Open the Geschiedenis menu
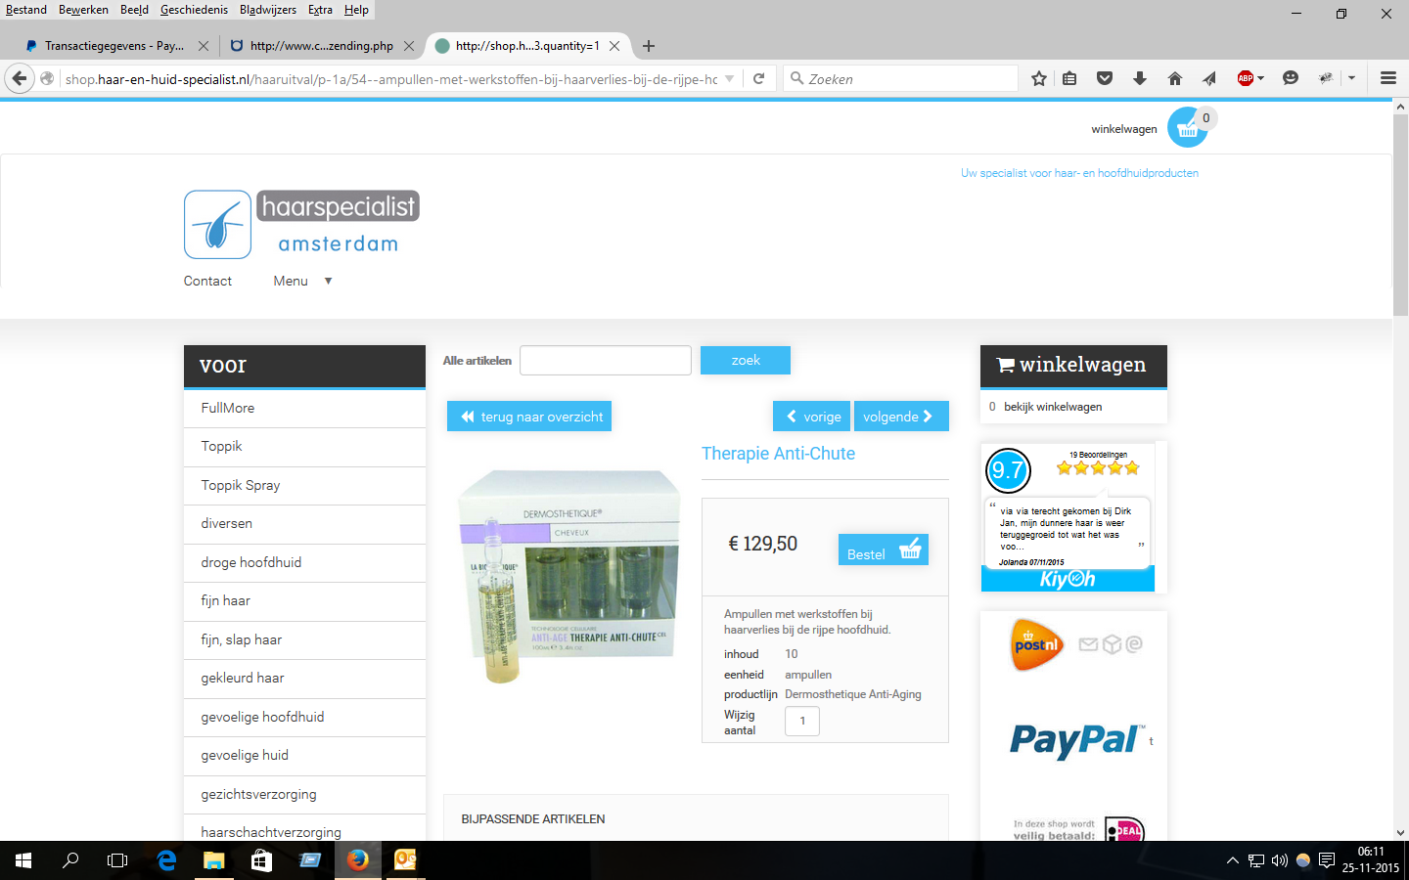 coord(194,10)
